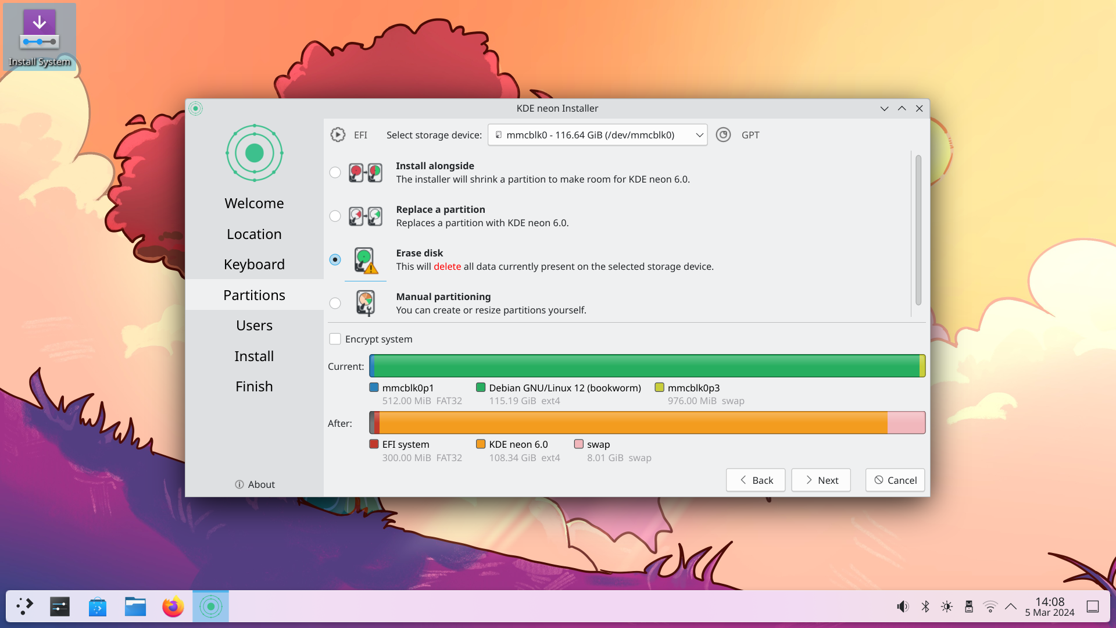Cancel the installation

tap(895, 480)
